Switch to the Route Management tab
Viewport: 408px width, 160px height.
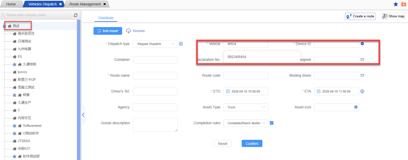tap(85, 4)
